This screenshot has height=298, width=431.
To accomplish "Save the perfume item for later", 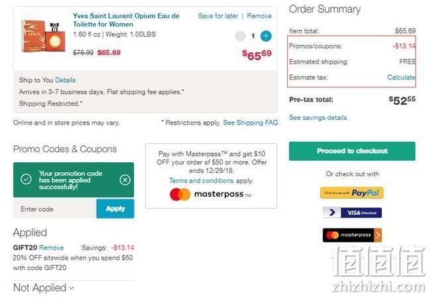I will point(218,16).
